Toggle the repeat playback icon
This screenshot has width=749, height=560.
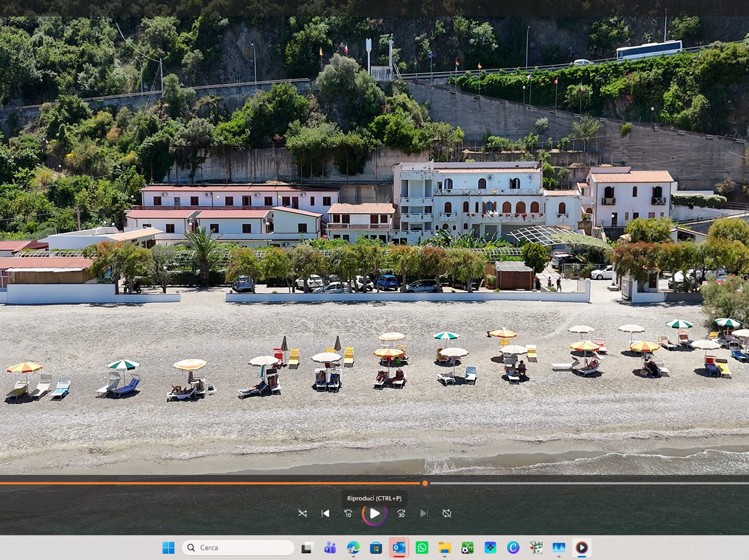[447, 514]
